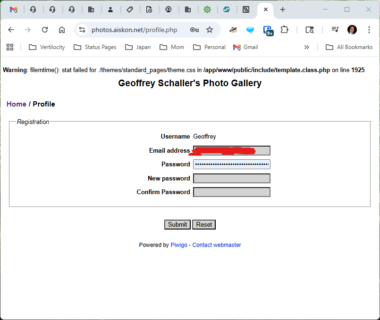
Task: Click the Reset button
Action: (204, 225)
